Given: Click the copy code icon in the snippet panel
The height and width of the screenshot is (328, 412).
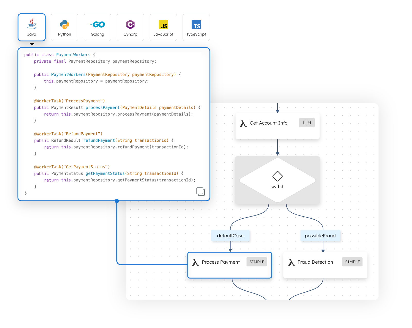Looking at the screenshot, I should [x=200, y=192].
